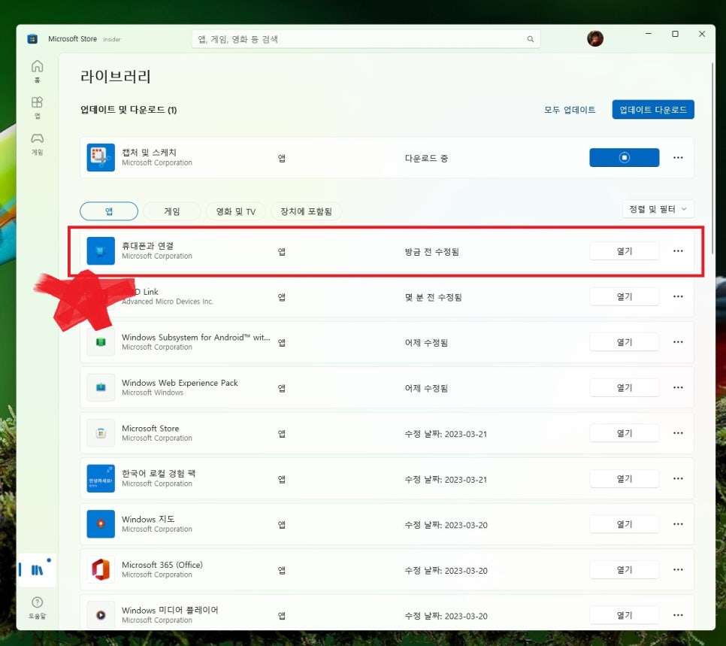Click the 캡처 및 스케치 app name
This screenshot has width=726, height=646.
point(149,153)
